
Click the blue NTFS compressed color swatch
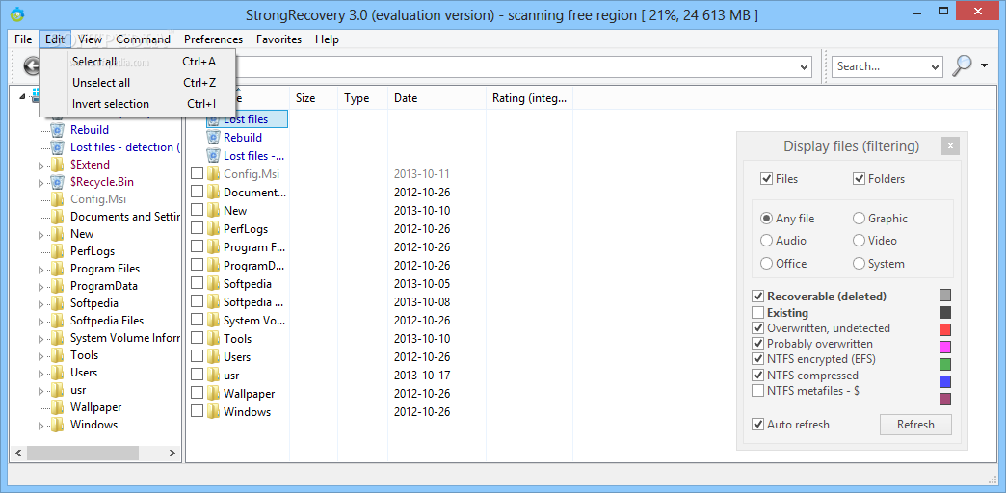pyautogui.click(x=945, y=381)
